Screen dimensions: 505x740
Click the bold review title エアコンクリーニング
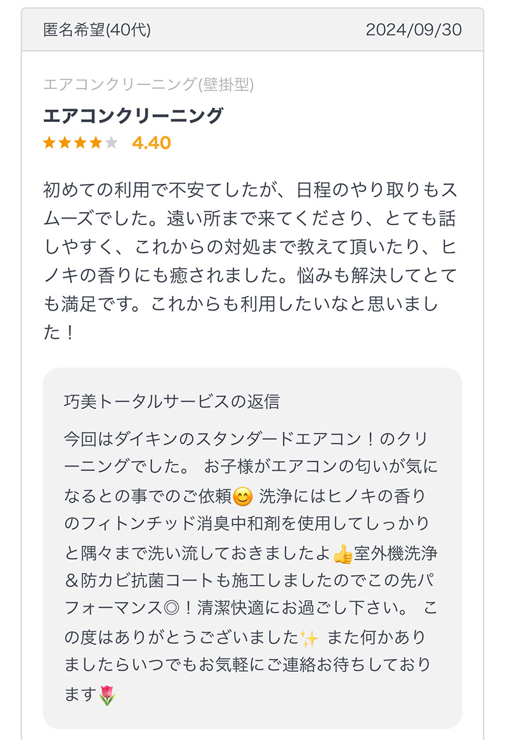click(x=133, y=116)
